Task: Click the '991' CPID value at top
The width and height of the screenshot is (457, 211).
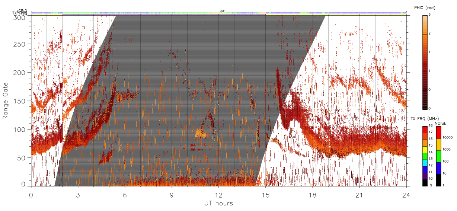Action: click(223, 11)
